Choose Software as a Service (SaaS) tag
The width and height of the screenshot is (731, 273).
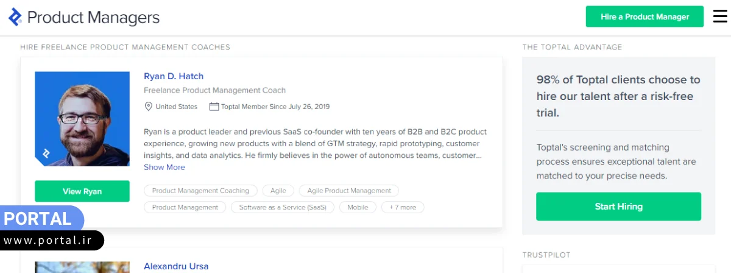pos(283,207)
